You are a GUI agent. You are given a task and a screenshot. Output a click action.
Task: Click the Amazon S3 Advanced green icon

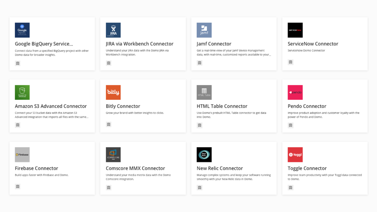22,92
